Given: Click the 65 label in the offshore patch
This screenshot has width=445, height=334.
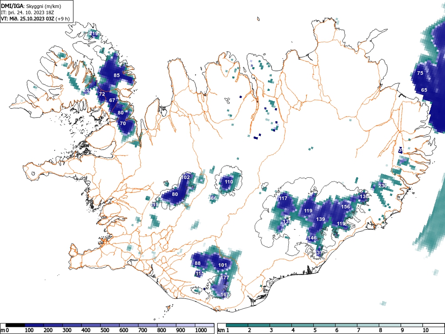Looking at the screenshot, I should click(x=424, y=90).
